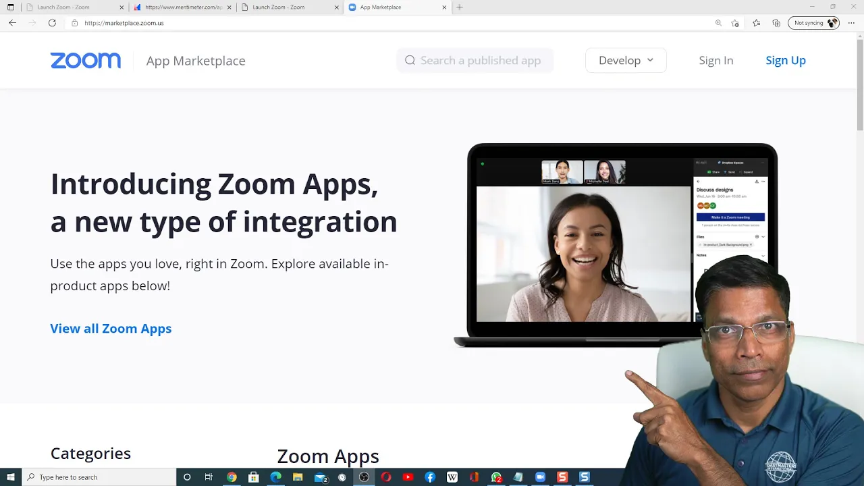The width and height of the screenshot is (864, 486).
Task: Switch to the Mentimeter tab
Action: pyautogui.click(x=182, y=7)
